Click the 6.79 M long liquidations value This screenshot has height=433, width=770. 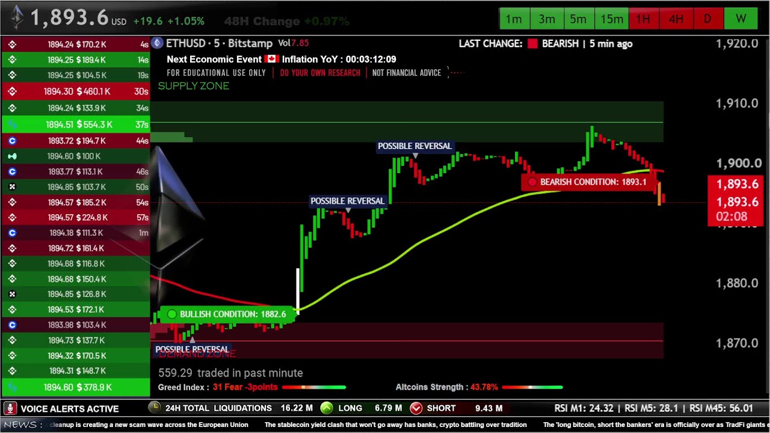pos(388,408)
